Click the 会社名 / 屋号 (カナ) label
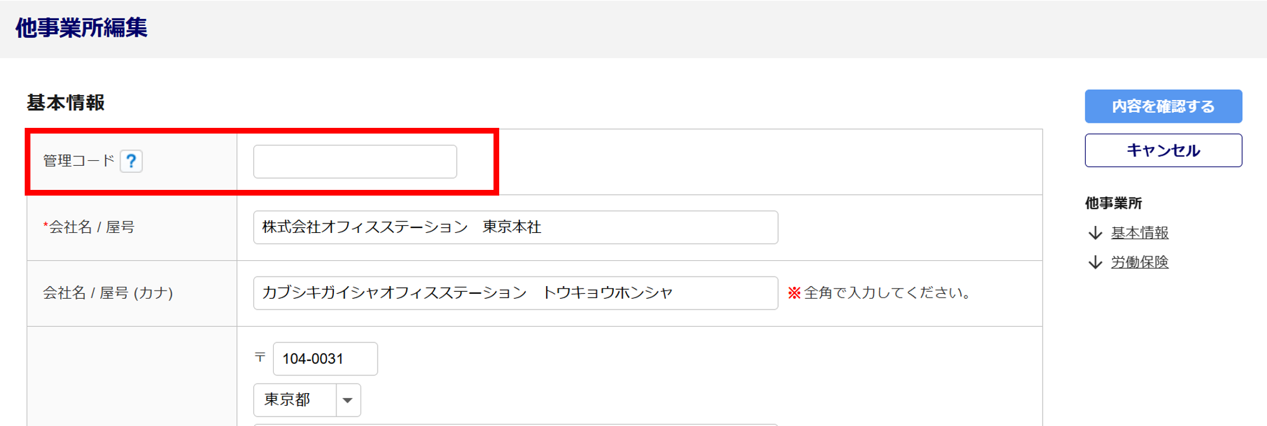The width and height of the screenshot is (1267, 426). [x=108, y=293]
